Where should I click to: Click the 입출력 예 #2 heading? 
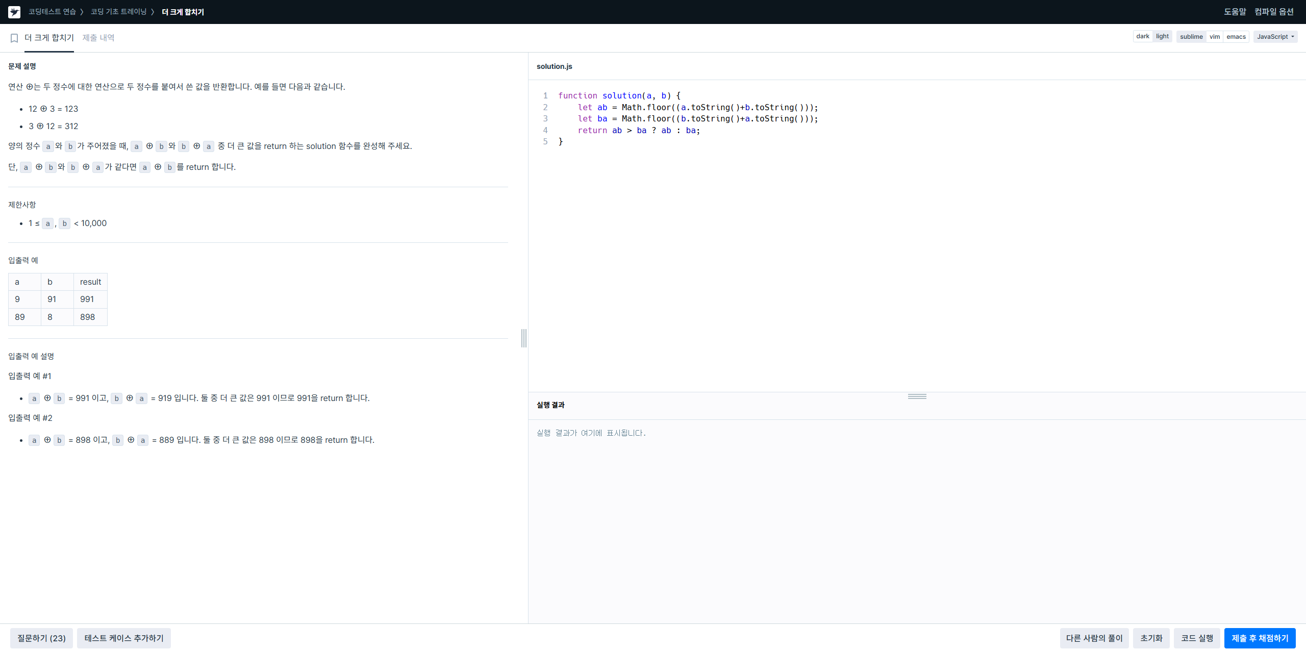pyautogui.click(x=30, y=418)
